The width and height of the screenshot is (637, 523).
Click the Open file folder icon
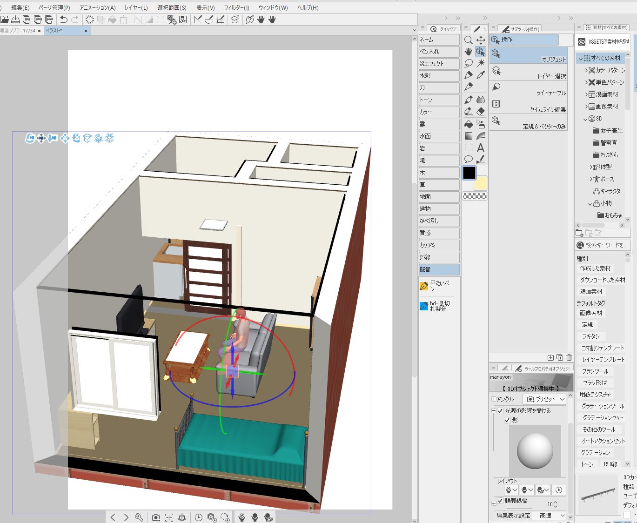(5, 20)
